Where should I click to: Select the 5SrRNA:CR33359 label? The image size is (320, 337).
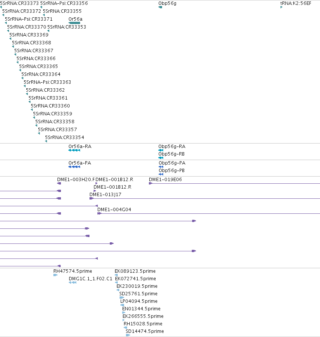coord(53,114)
